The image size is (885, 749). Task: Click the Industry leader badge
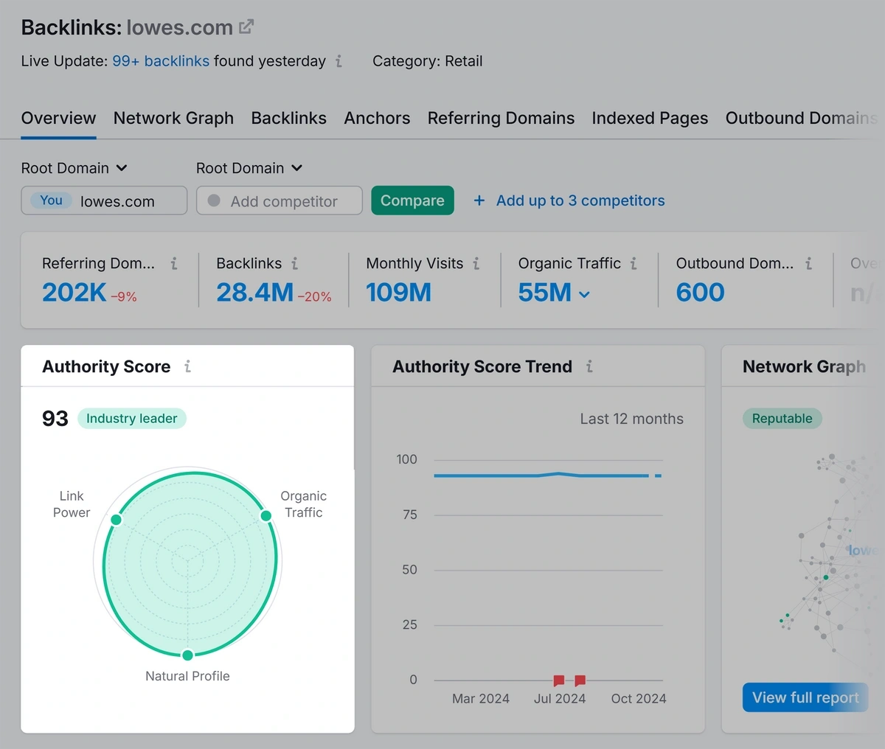click(x=132, y=419)
